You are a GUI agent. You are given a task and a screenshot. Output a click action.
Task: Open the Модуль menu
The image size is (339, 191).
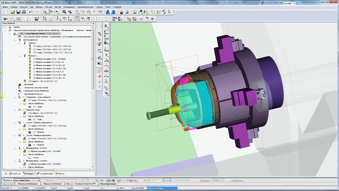click(24, 7)
